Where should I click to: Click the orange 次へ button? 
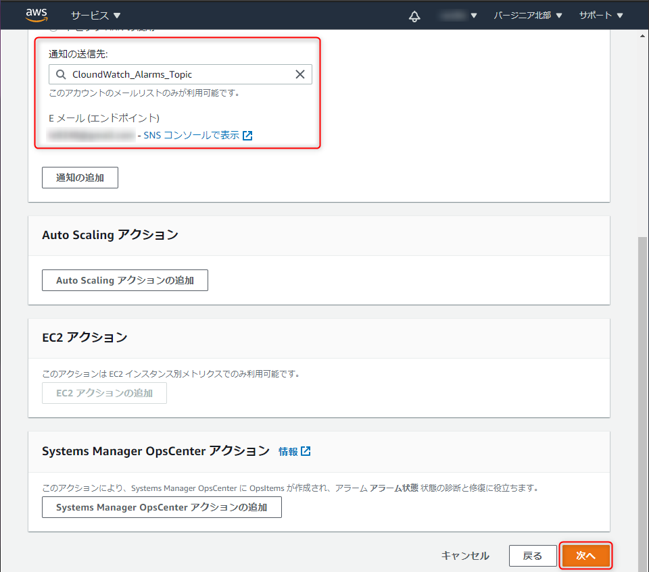coord(585,556)
